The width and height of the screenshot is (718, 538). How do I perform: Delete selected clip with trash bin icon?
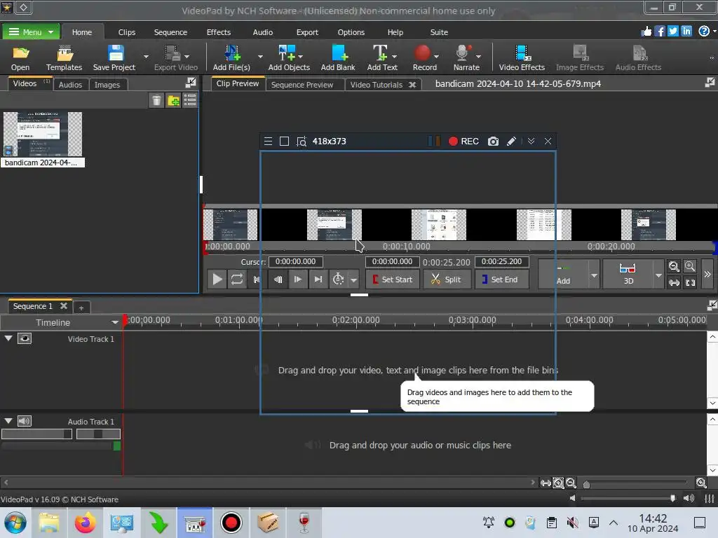point(156,100)
